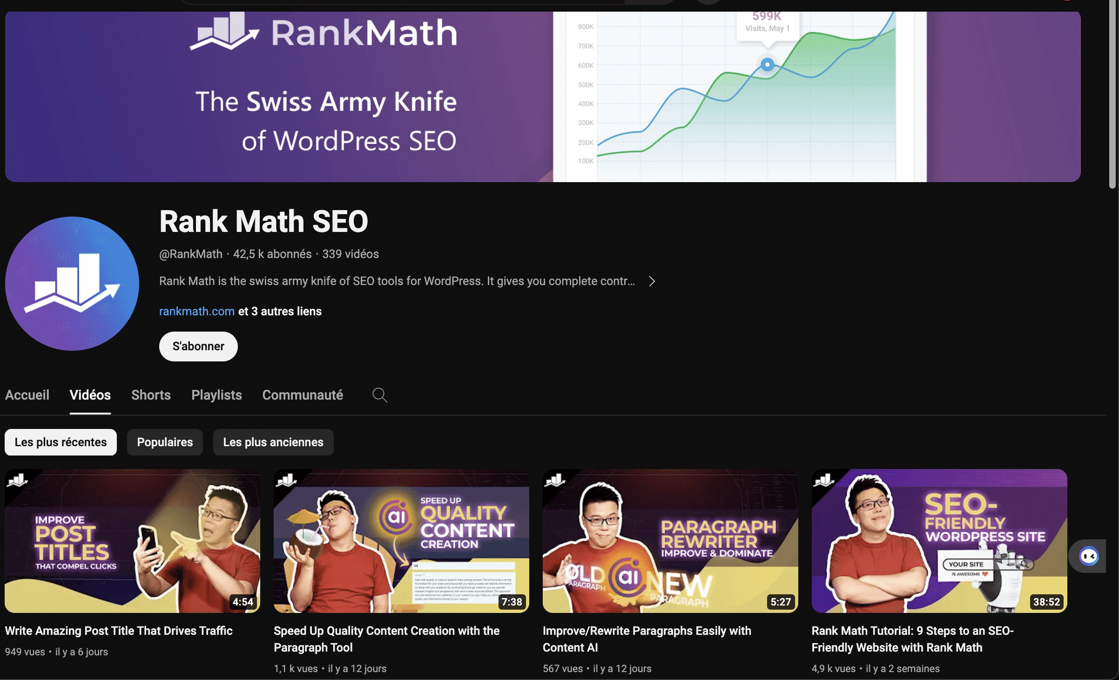The height and width of the screenshot is (680, 1119).
Task: Open the Shorts tab
Action: (x=151, y=395)
